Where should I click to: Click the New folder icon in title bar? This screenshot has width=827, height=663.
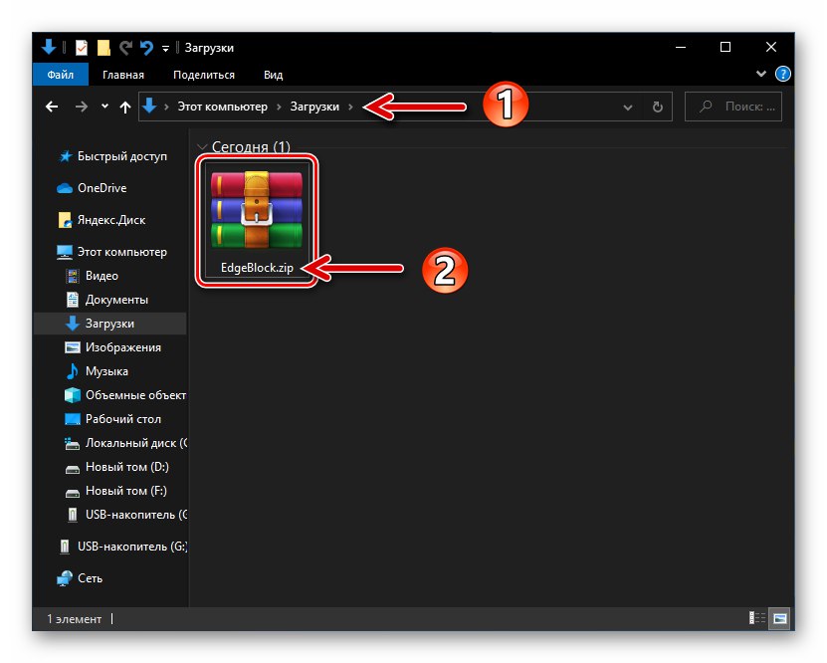[x=103, y=48]
